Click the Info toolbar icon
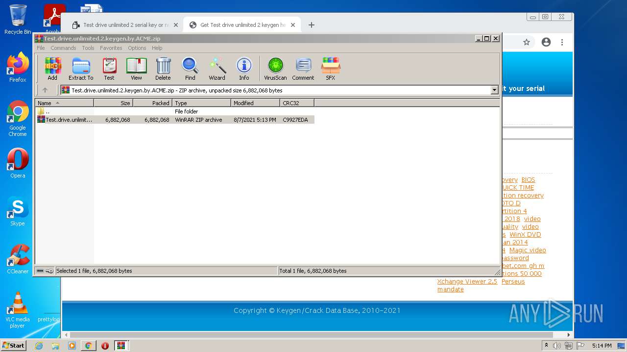Viewport: 627px width, 352px height. (x=244, y=68)
